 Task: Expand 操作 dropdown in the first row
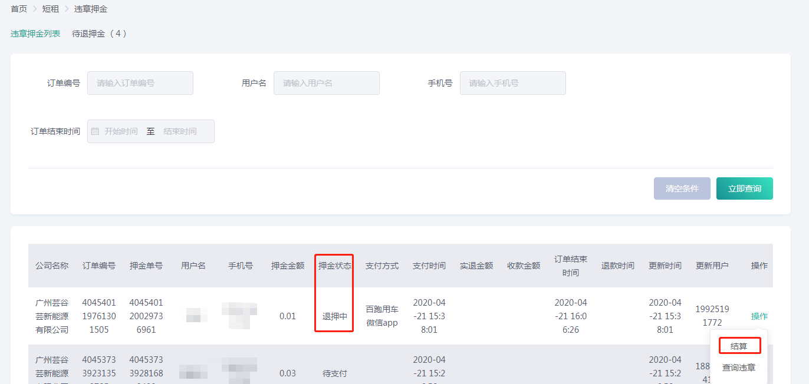tap(759, 316)
